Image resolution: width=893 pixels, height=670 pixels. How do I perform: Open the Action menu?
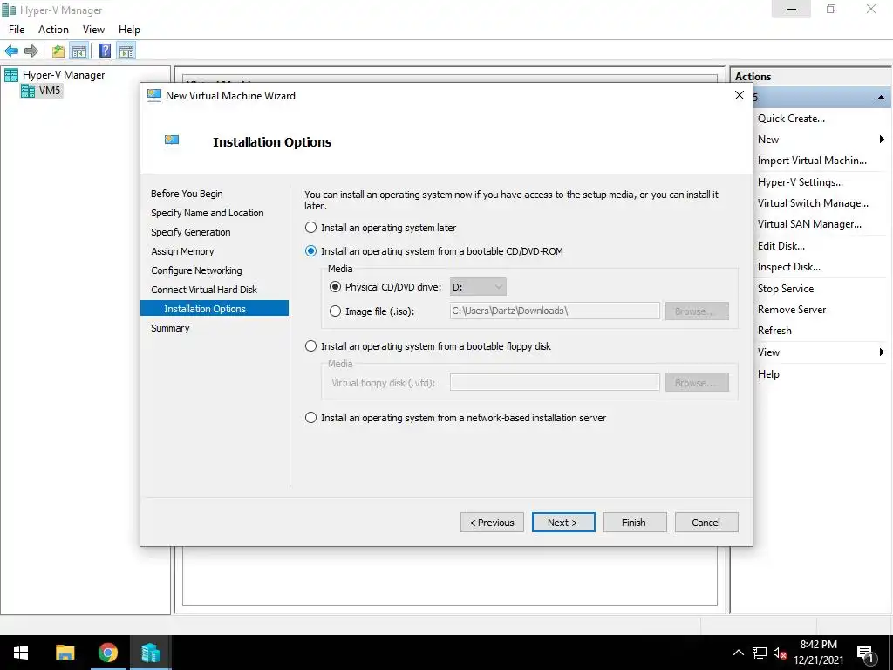click(x=53, y=30)
